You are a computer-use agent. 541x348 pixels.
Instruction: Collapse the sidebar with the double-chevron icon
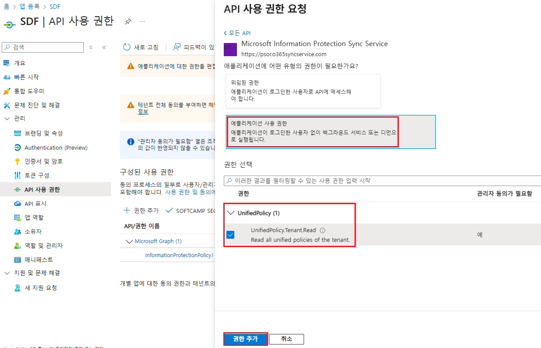click(x=104, y=47)
